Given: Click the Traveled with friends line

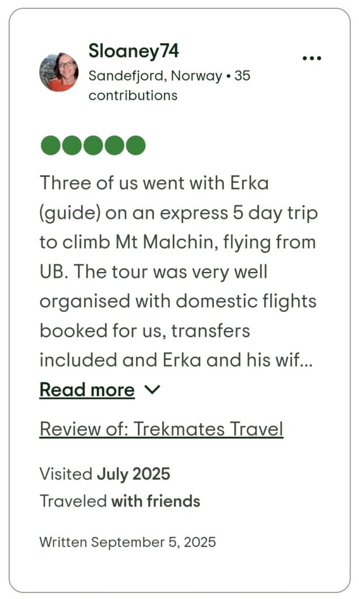Looking at the screenshot, I should 120,501.
